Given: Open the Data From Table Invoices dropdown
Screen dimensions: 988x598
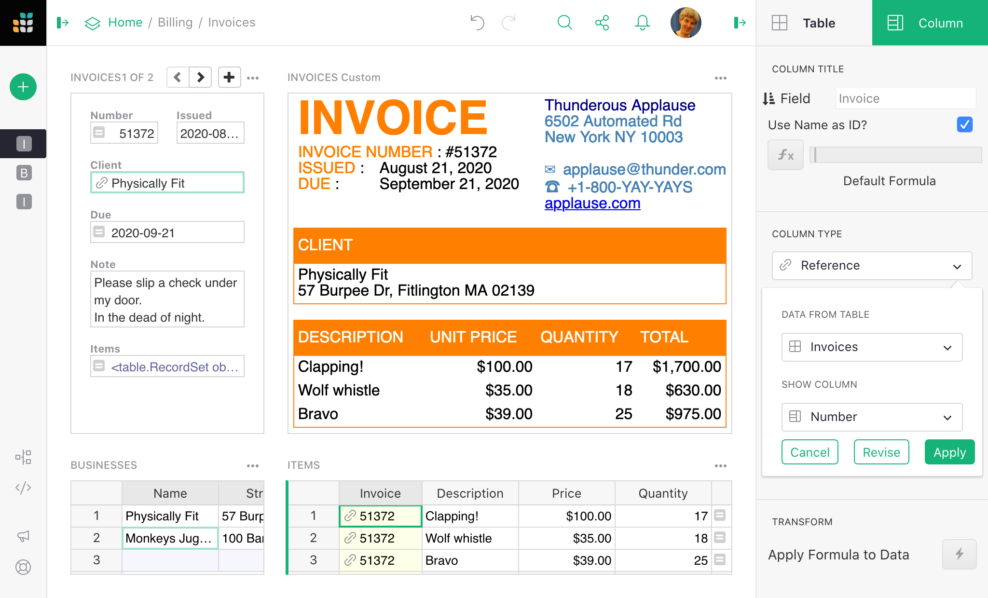Looking at the screenshot, I should (871, 347).
